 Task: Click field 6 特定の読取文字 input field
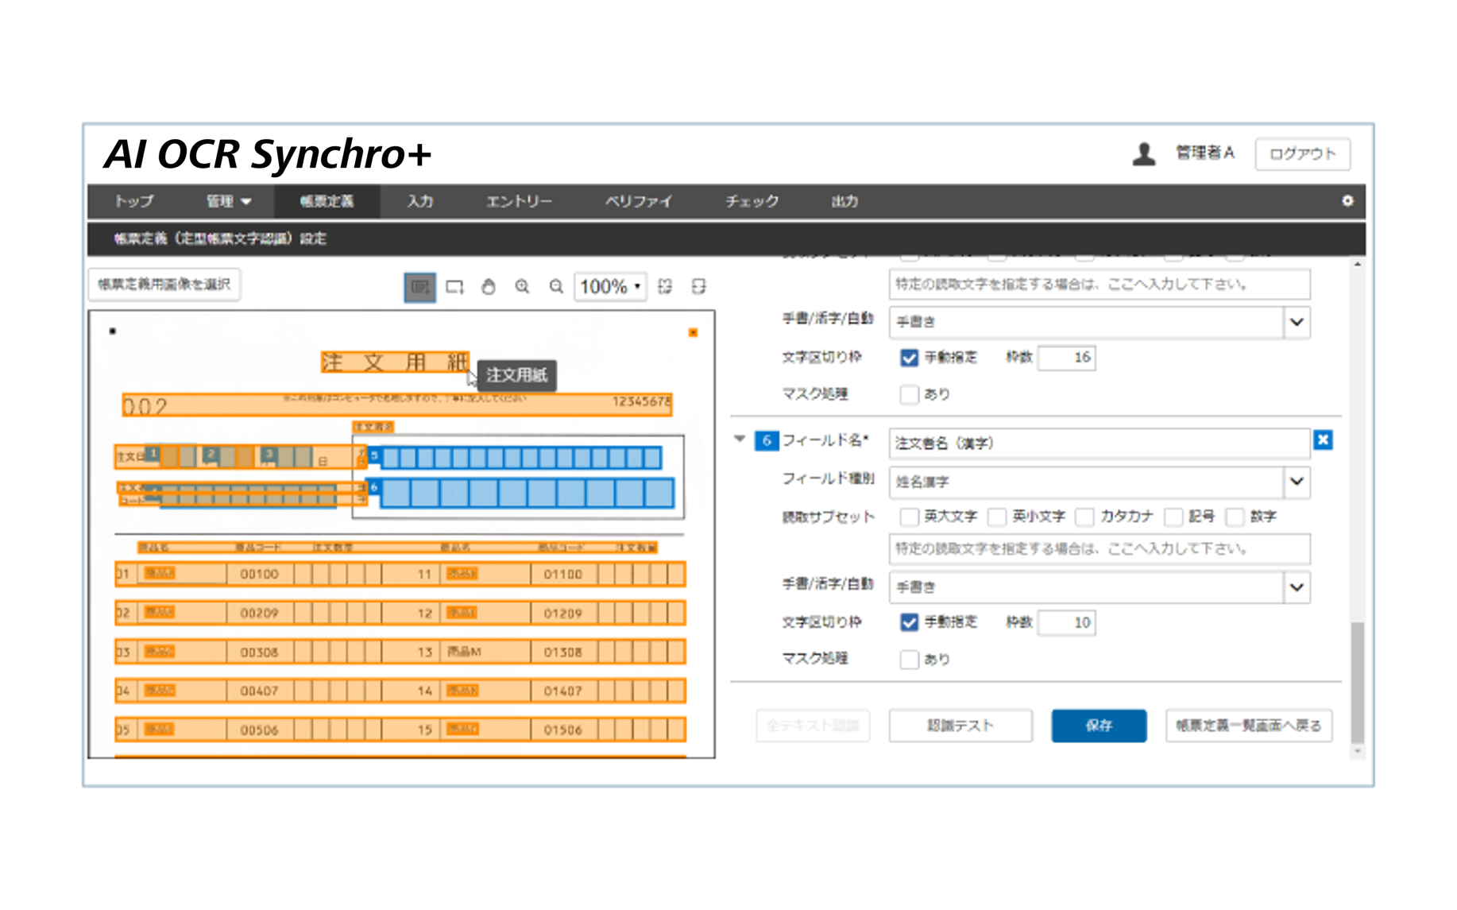(1100, 549)
